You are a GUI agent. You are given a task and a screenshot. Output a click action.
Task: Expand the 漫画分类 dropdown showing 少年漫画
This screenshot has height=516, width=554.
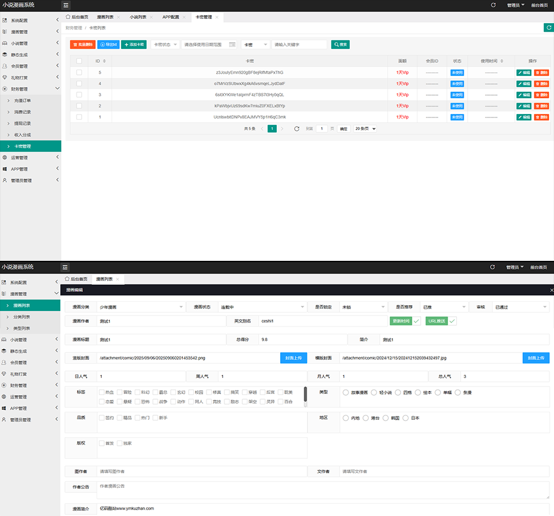141,307
